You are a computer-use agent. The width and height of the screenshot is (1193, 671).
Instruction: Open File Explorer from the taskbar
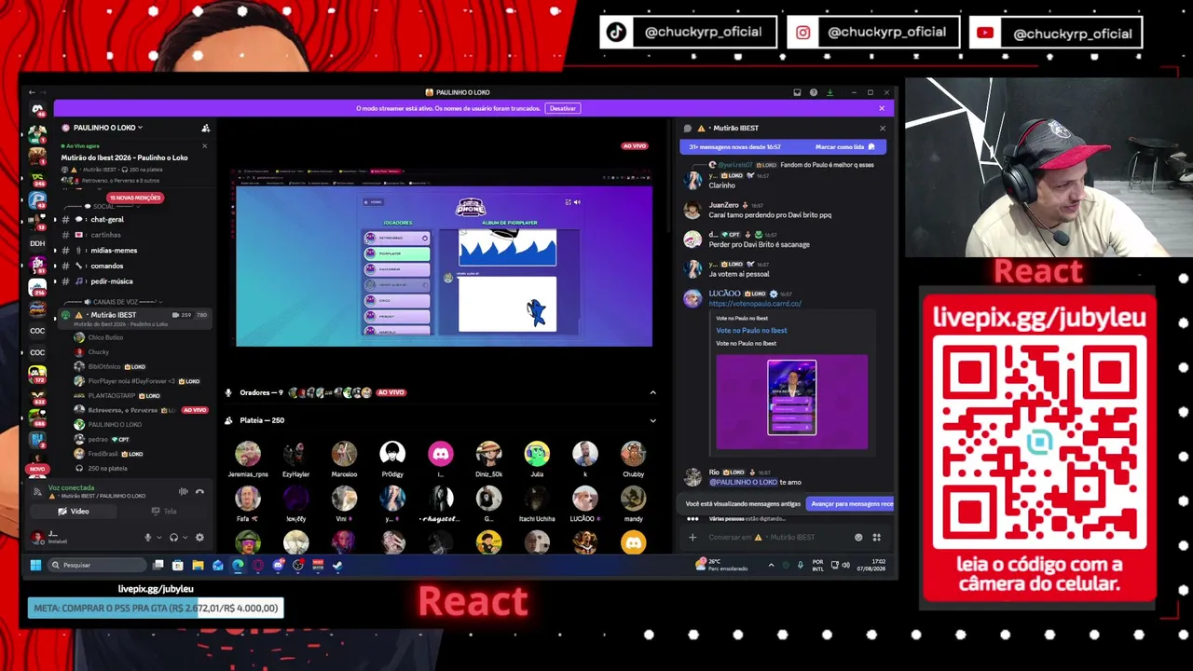click(x=198, y=565)
